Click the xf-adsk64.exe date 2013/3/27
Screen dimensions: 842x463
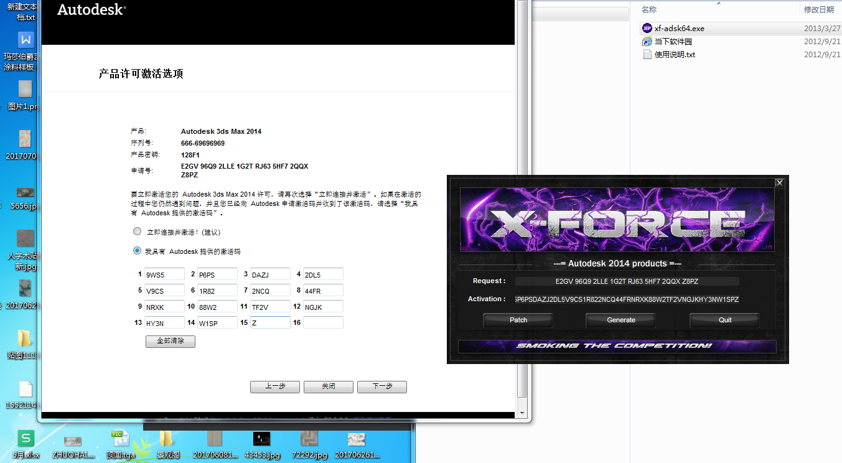click(x=822, y=29)
